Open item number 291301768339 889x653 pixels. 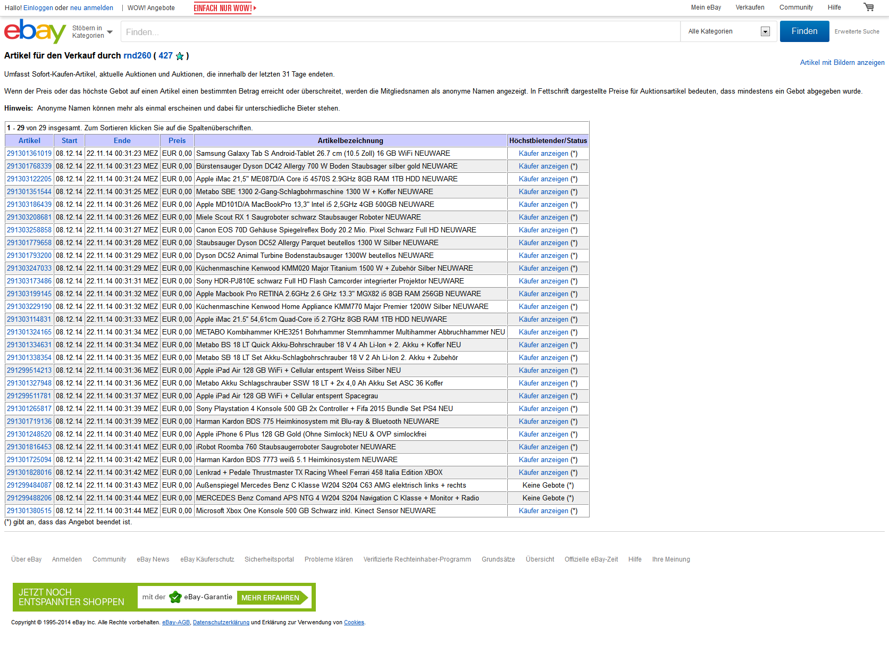(29, 166)
